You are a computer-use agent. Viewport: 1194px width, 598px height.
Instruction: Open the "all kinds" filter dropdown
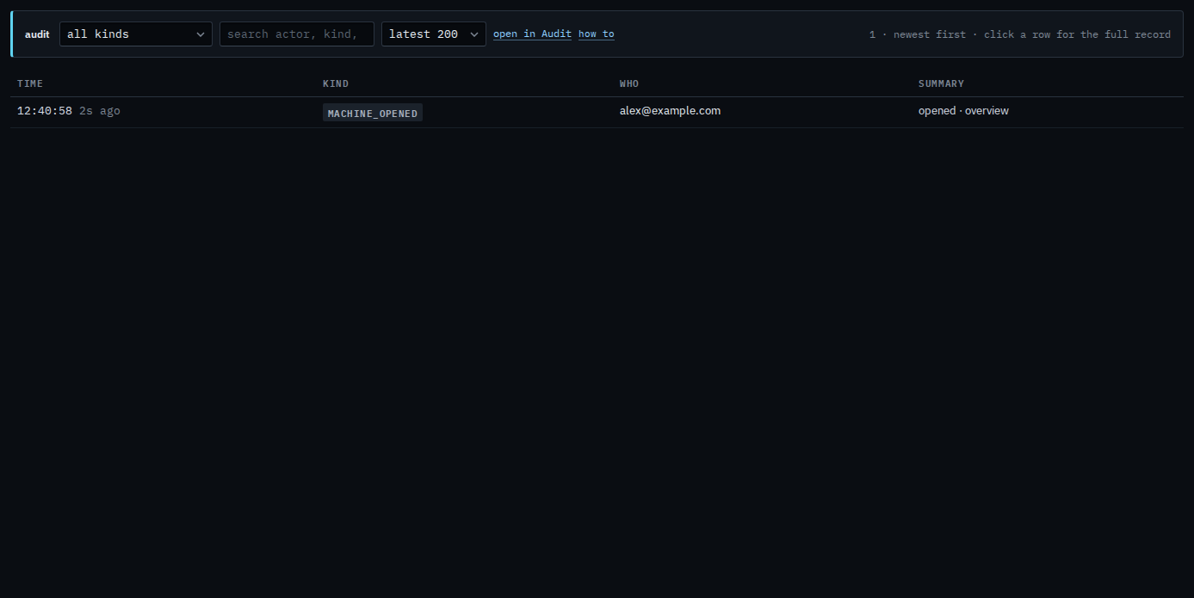point(136,34)
